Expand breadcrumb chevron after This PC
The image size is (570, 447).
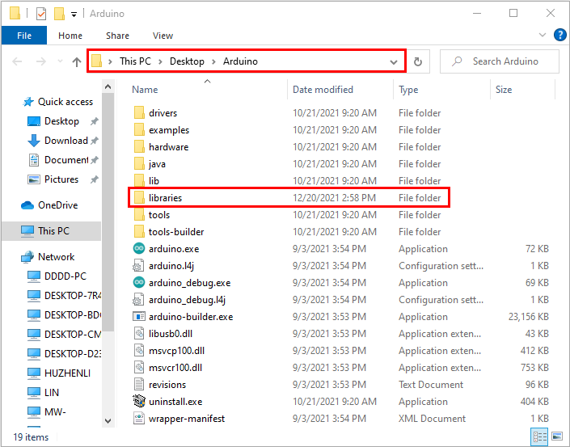click(x=160, y=61)
